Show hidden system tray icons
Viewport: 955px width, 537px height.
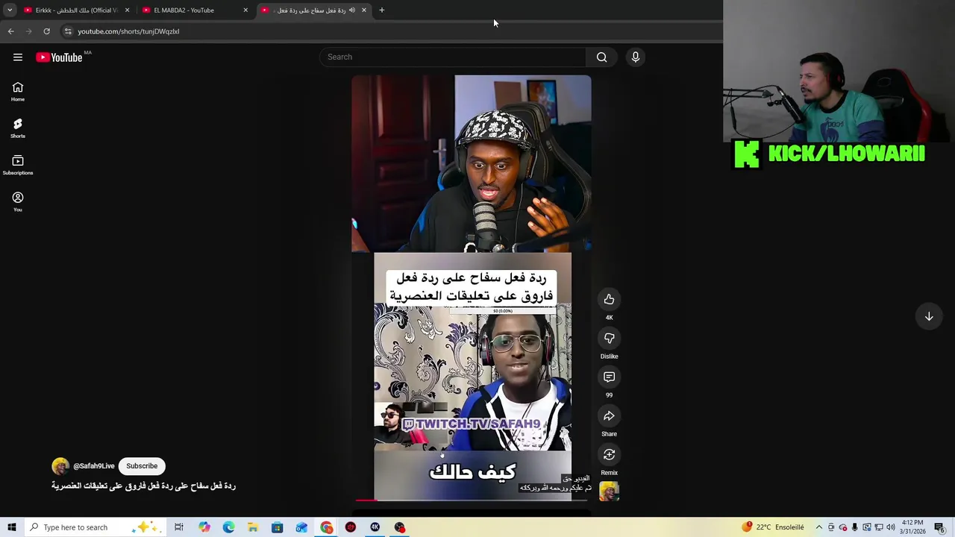(818, 527)
